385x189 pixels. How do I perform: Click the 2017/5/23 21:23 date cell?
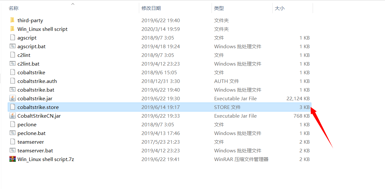coord(161,142)
